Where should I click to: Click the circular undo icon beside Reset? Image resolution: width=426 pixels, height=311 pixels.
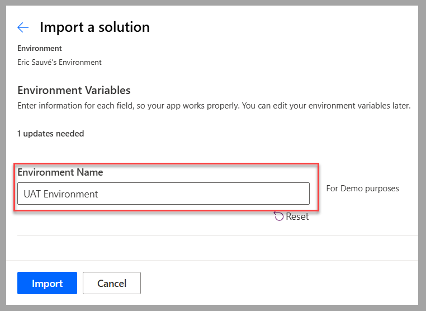tap(278, 216)
